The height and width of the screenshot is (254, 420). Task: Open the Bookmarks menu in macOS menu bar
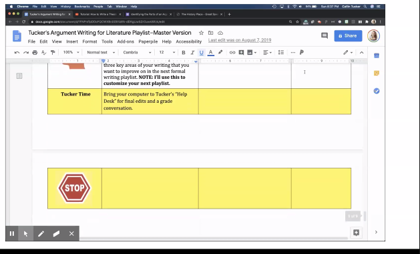click(82, 7)
